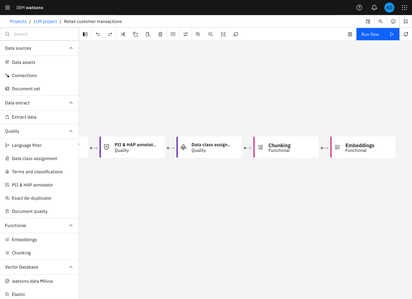Click the zoom to fit icon
Screen dimensions: 412x299
(223, 34)
